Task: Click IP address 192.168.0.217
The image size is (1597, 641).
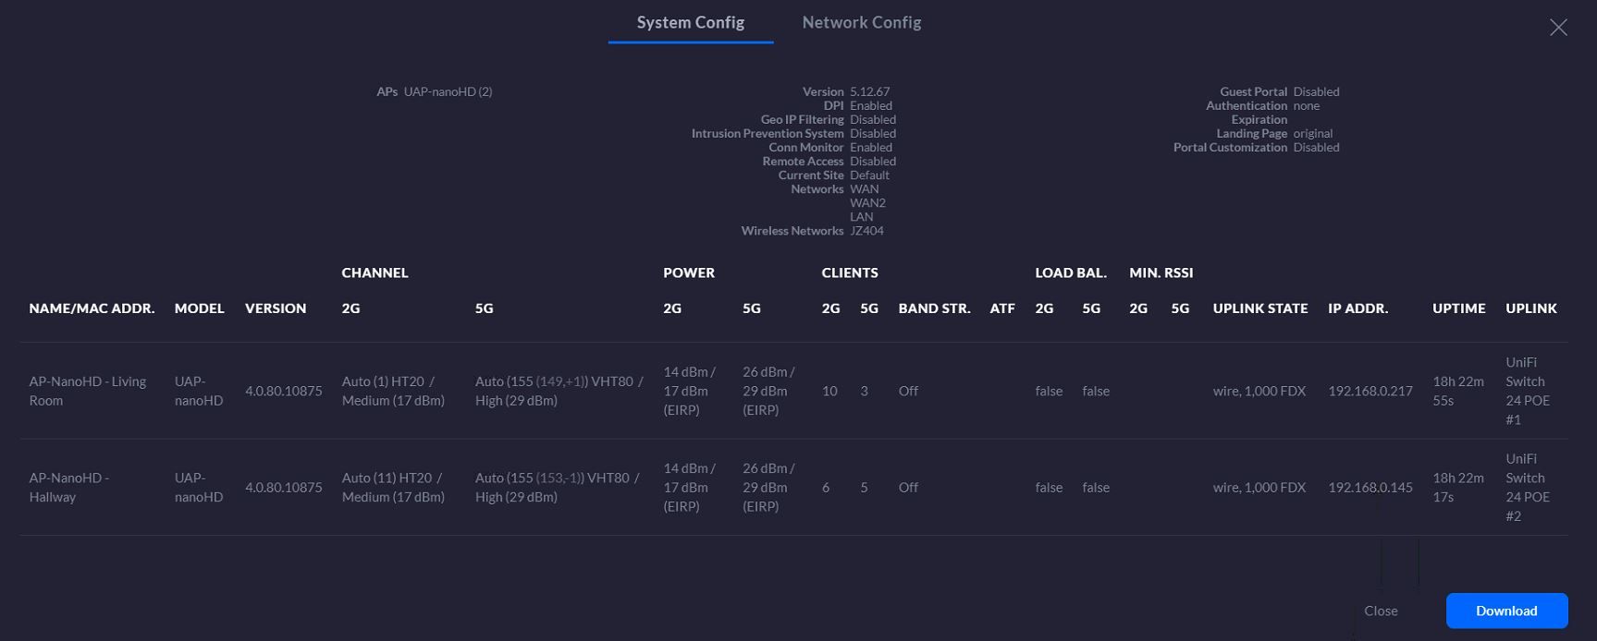Action: (x=1370, y=391)
